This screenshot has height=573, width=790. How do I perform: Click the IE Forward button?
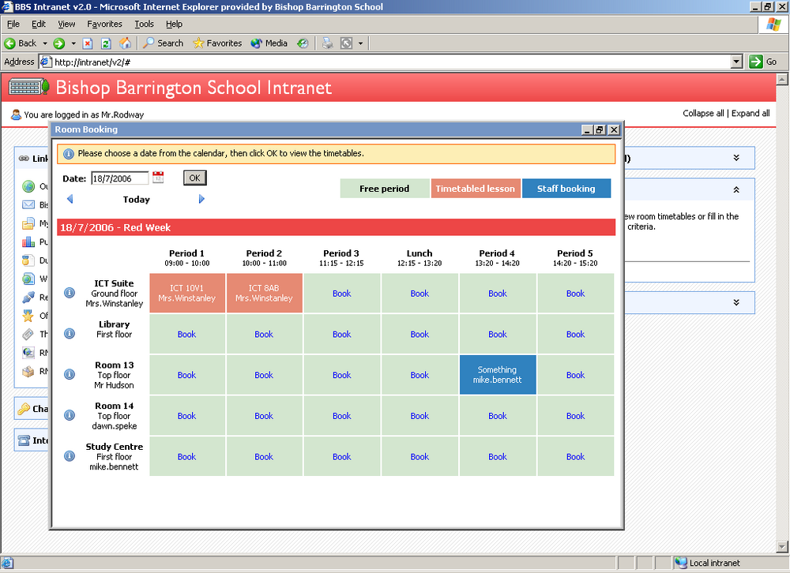pyautogui.click(x=59, y=43)
